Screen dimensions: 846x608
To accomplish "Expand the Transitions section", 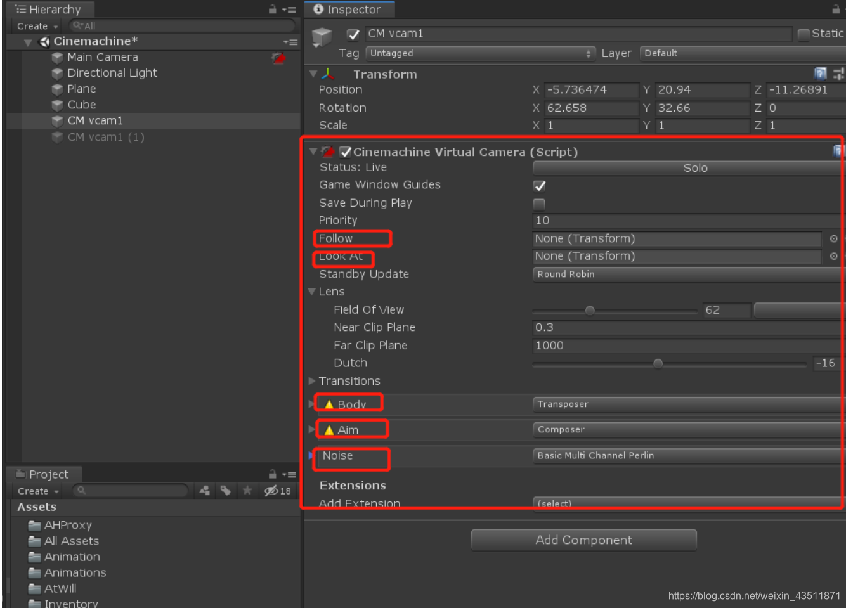I will coord(312,381).
